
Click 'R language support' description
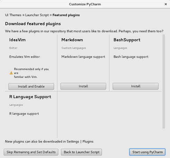[24, 114]
